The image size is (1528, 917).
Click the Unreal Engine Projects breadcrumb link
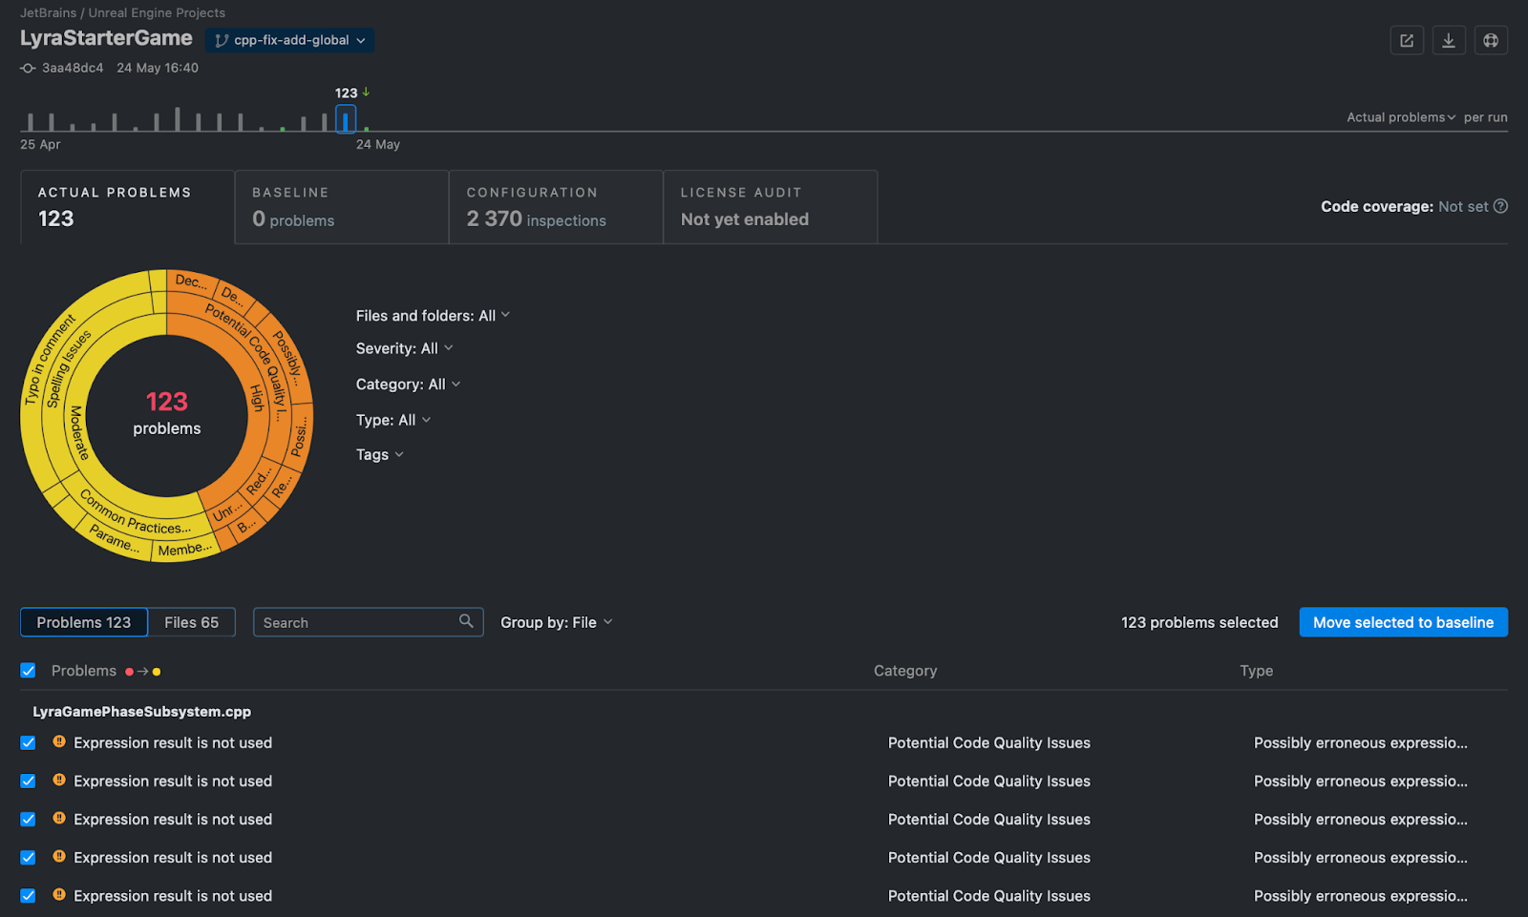(x=157, y=12)
